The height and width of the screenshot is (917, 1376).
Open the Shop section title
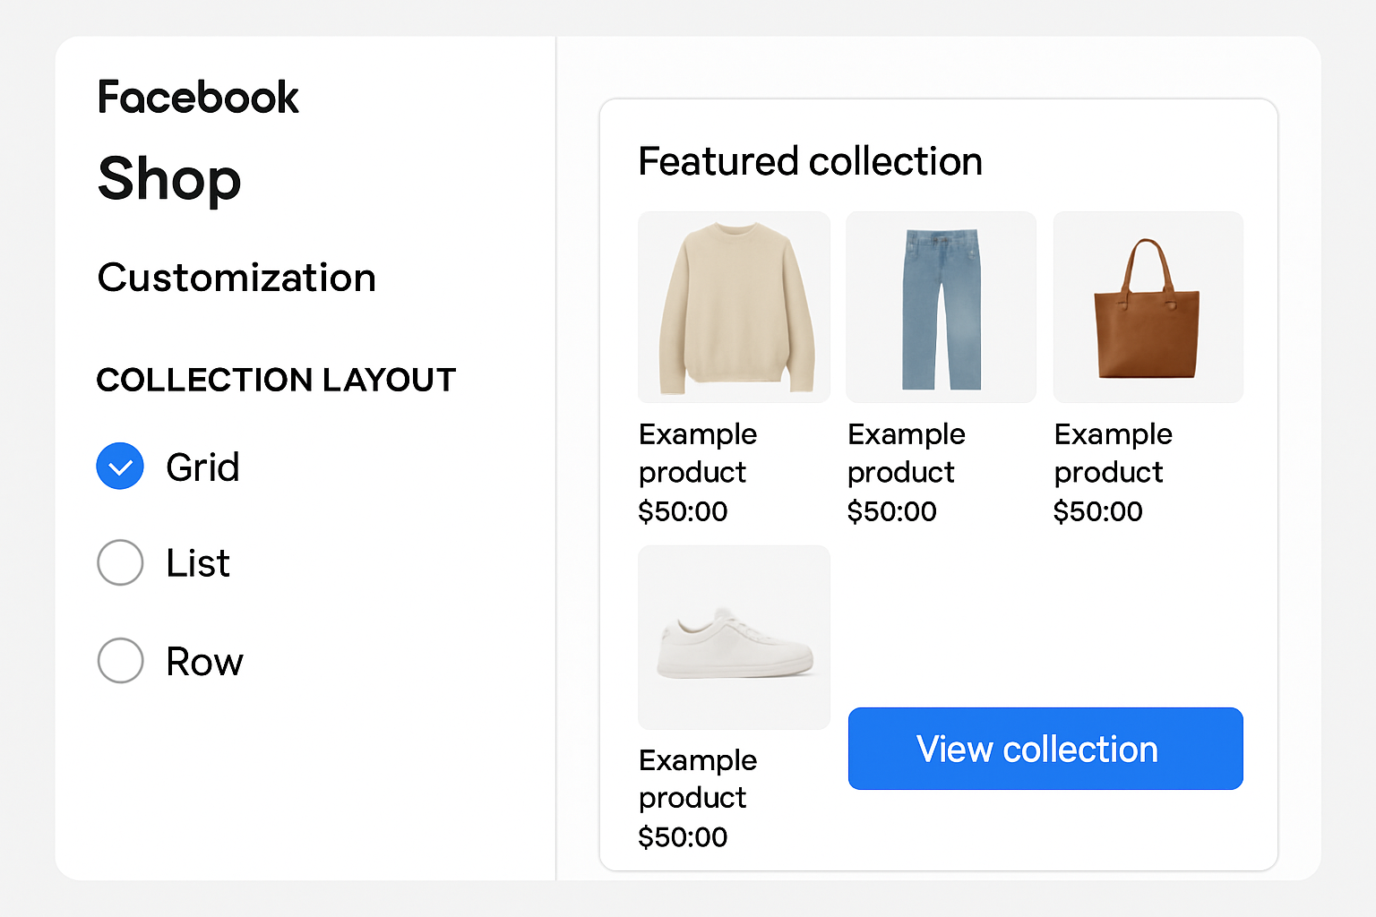tap(169, 179)
